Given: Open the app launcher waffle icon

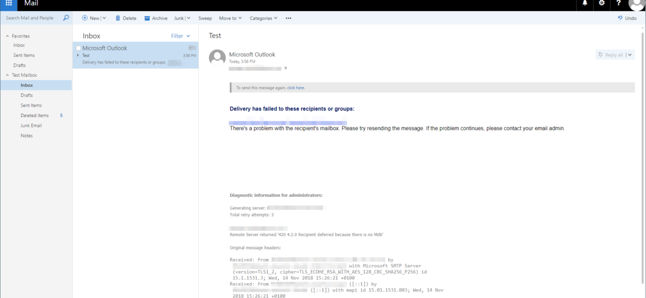Looking at the screenshot, I should [9, 3].
